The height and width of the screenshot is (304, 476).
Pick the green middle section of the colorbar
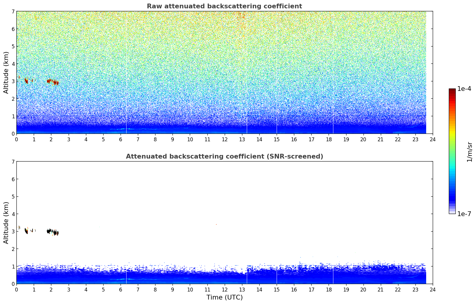coord(452,146)
